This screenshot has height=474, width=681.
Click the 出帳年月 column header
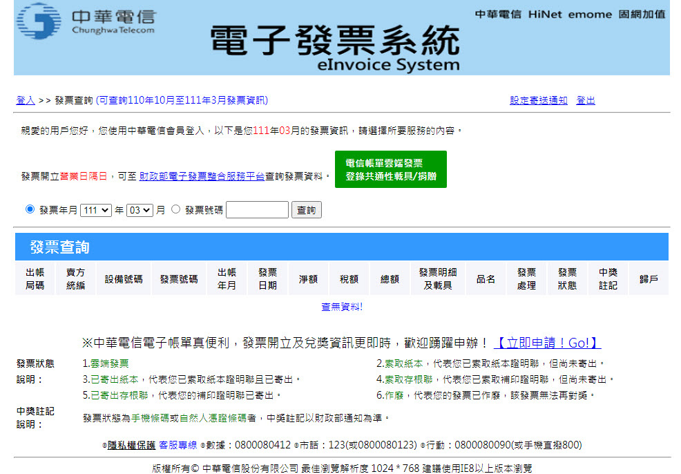227,278
